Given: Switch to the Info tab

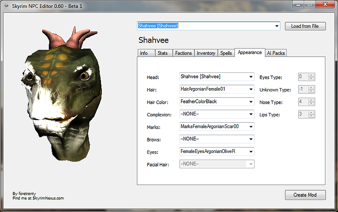Looking at the screenshot, I should pyautogui.click(x=146, y=53).
